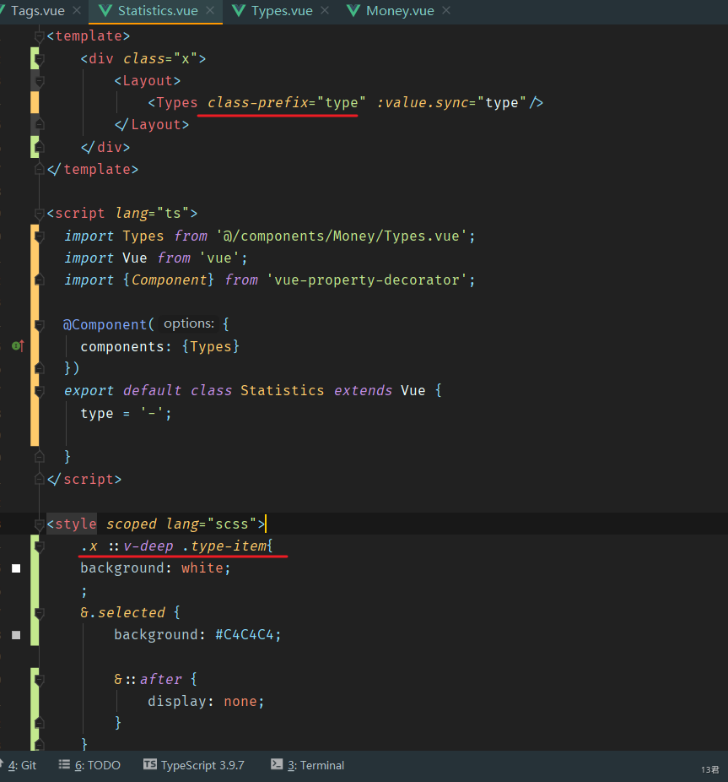Collapse the .x ::v-deep .type-item rule
The width and height of the screenshot is (728, 782).
39,547
